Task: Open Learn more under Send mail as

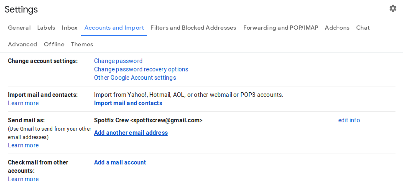Action: [x=23, y=145]
